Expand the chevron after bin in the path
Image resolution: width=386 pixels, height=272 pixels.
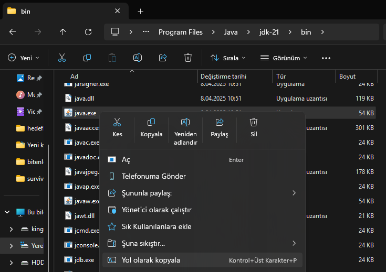point(322,32)
